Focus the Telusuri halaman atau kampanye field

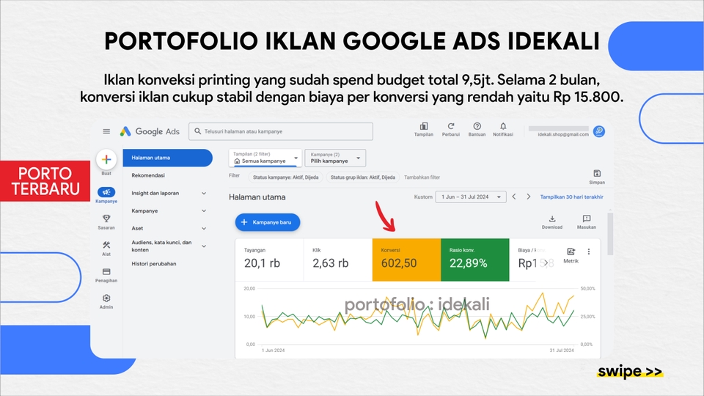281,131
